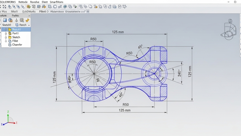Image resolution: width=241 pixels, height=136 pixels.
Task: Open the Revolve menu
Action: point(35,2)
